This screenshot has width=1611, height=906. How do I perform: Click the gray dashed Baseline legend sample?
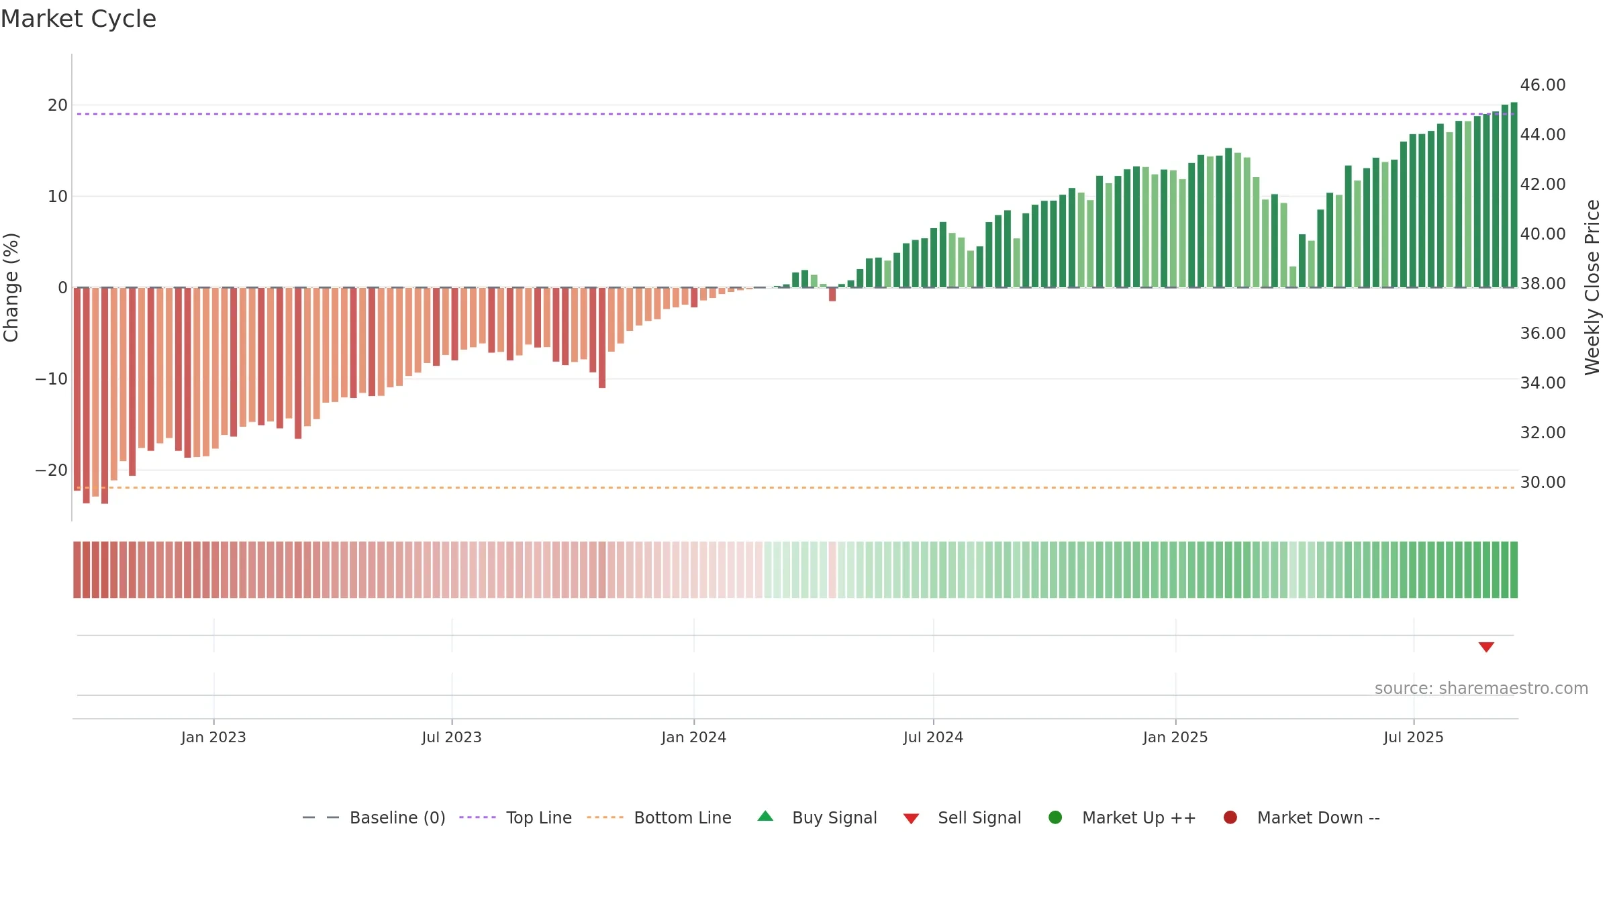321,817
